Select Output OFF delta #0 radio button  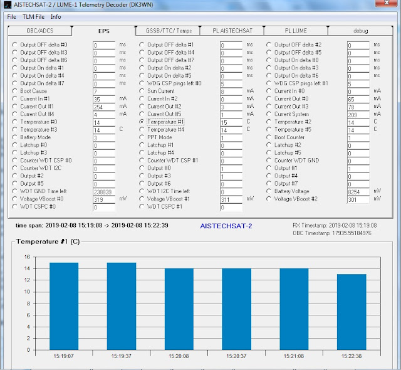pyautogui.click(x=15, y=45)
